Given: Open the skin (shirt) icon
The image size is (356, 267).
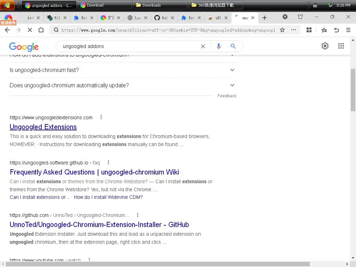Looking at the screenshot, I should (300, 17).
